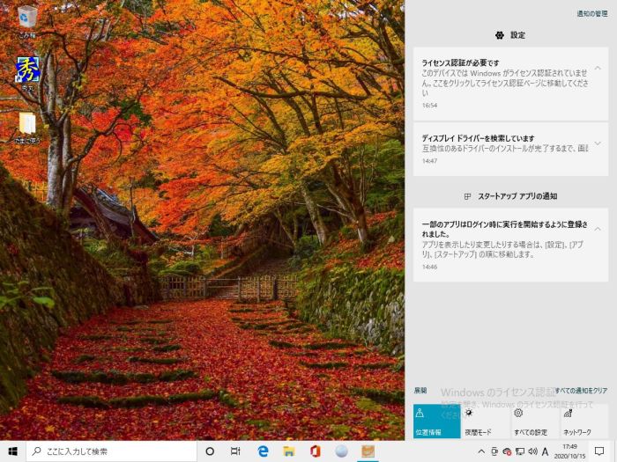Collapse the license activation notification chevron

pyautogui.click(x=598, y=68)
